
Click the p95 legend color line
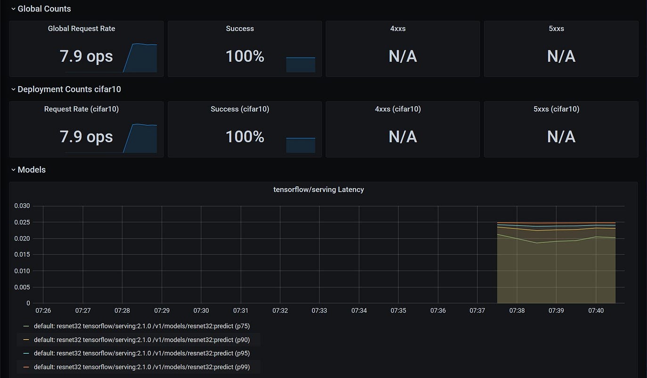[26, 353]
